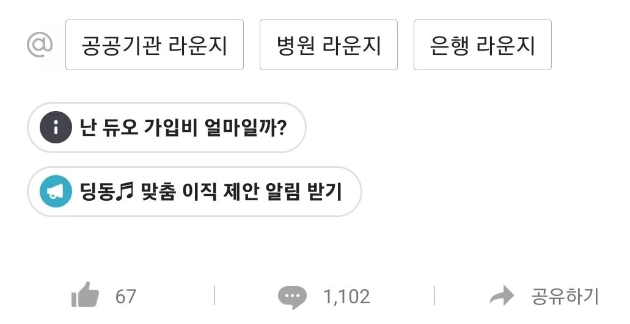This screenshot has height=324, width=630.
Task: Click the like count 67
Action: (126, 297)
